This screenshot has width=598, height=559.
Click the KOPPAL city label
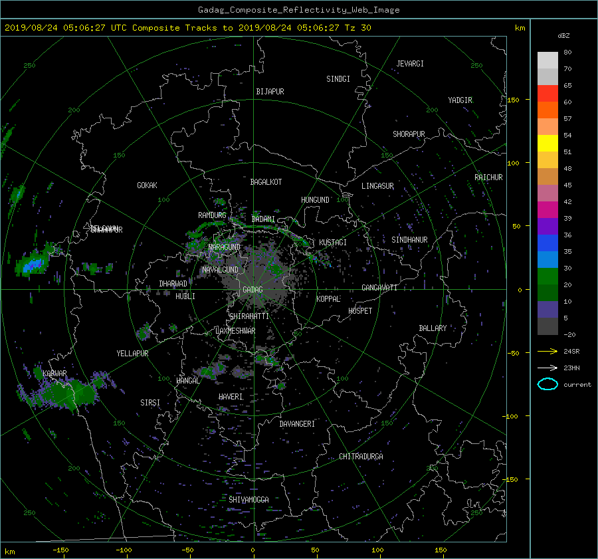pos(328,299)
